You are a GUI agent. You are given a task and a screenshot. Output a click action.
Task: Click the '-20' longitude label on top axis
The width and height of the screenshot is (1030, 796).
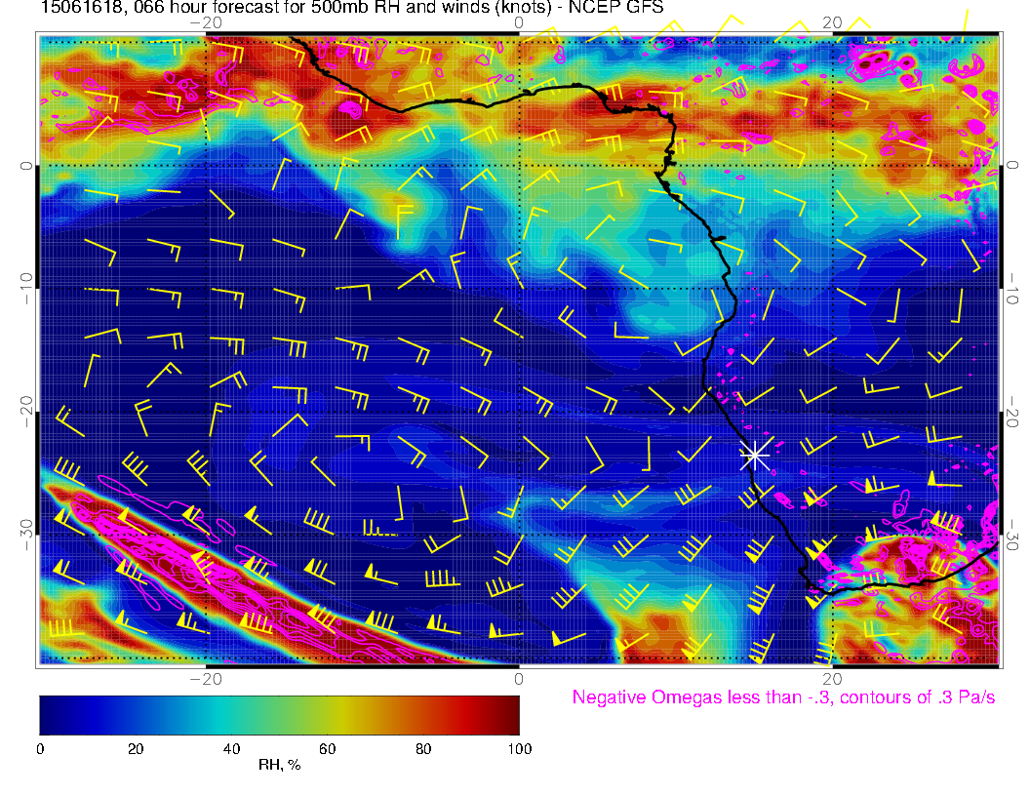point(206,22)
